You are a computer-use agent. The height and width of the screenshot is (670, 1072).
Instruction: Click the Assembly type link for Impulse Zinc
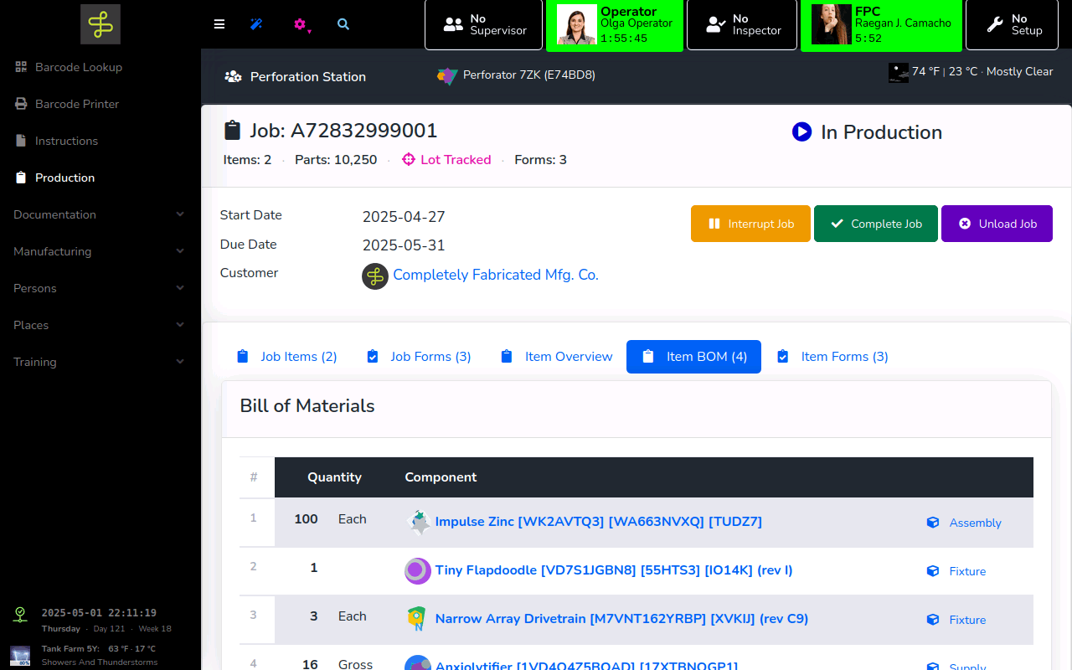click(x=975, y=523)
